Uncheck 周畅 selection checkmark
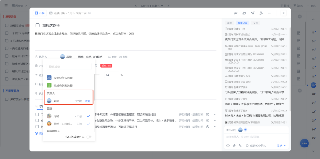Image resolution: width=320 pixels, height=159 pixels. (88, 116)
